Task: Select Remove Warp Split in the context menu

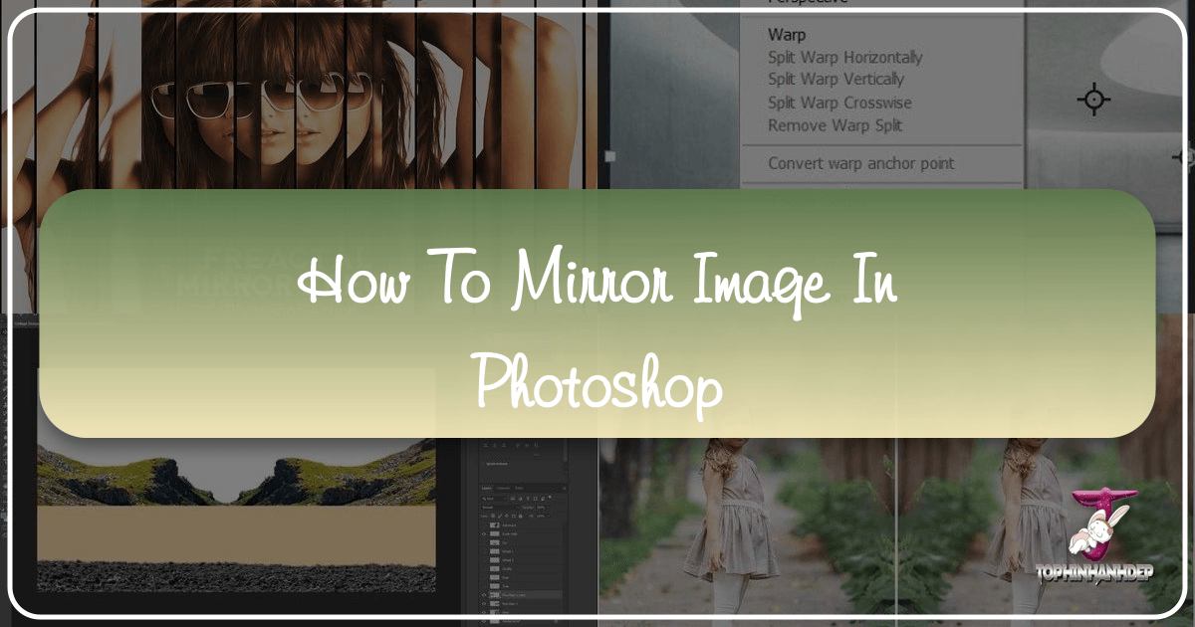Action: pos(835,125)
